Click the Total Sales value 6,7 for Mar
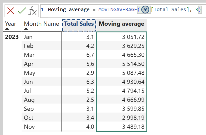 click(90, 55)
